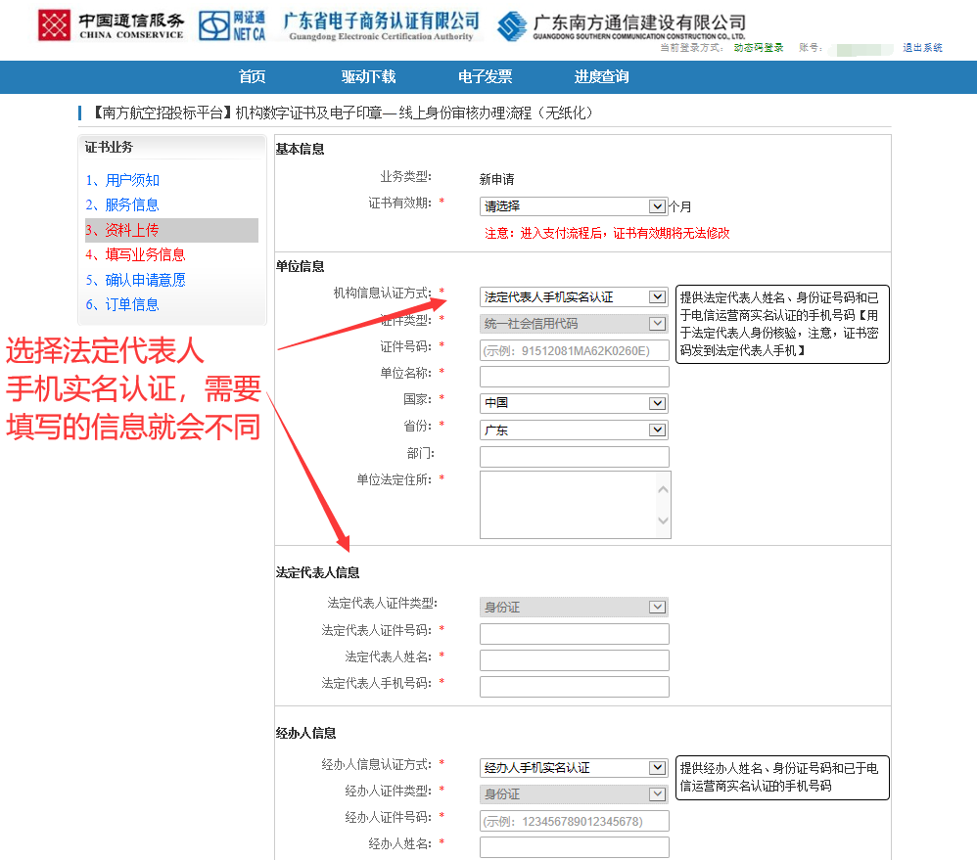Screen dimensions: 977x860
Task: Go to 电子发票 page
Action: coord(485,77)
